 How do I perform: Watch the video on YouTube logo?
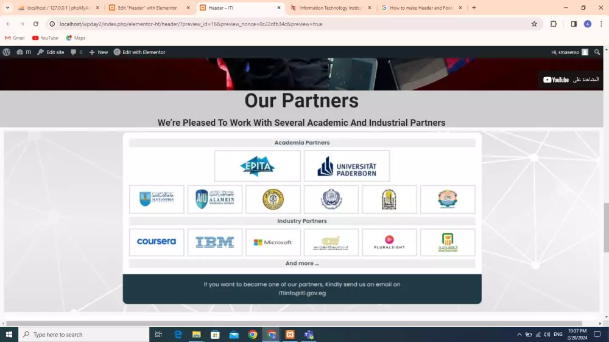pyautogui.click(x=556, y=80)
